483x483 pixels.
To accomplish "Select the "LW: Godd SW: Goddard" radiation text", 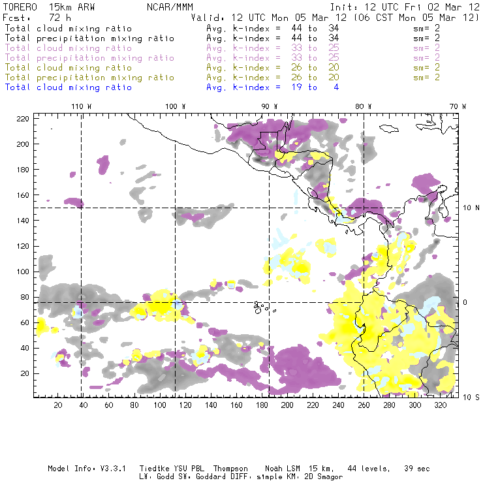I will coord(187,477).
